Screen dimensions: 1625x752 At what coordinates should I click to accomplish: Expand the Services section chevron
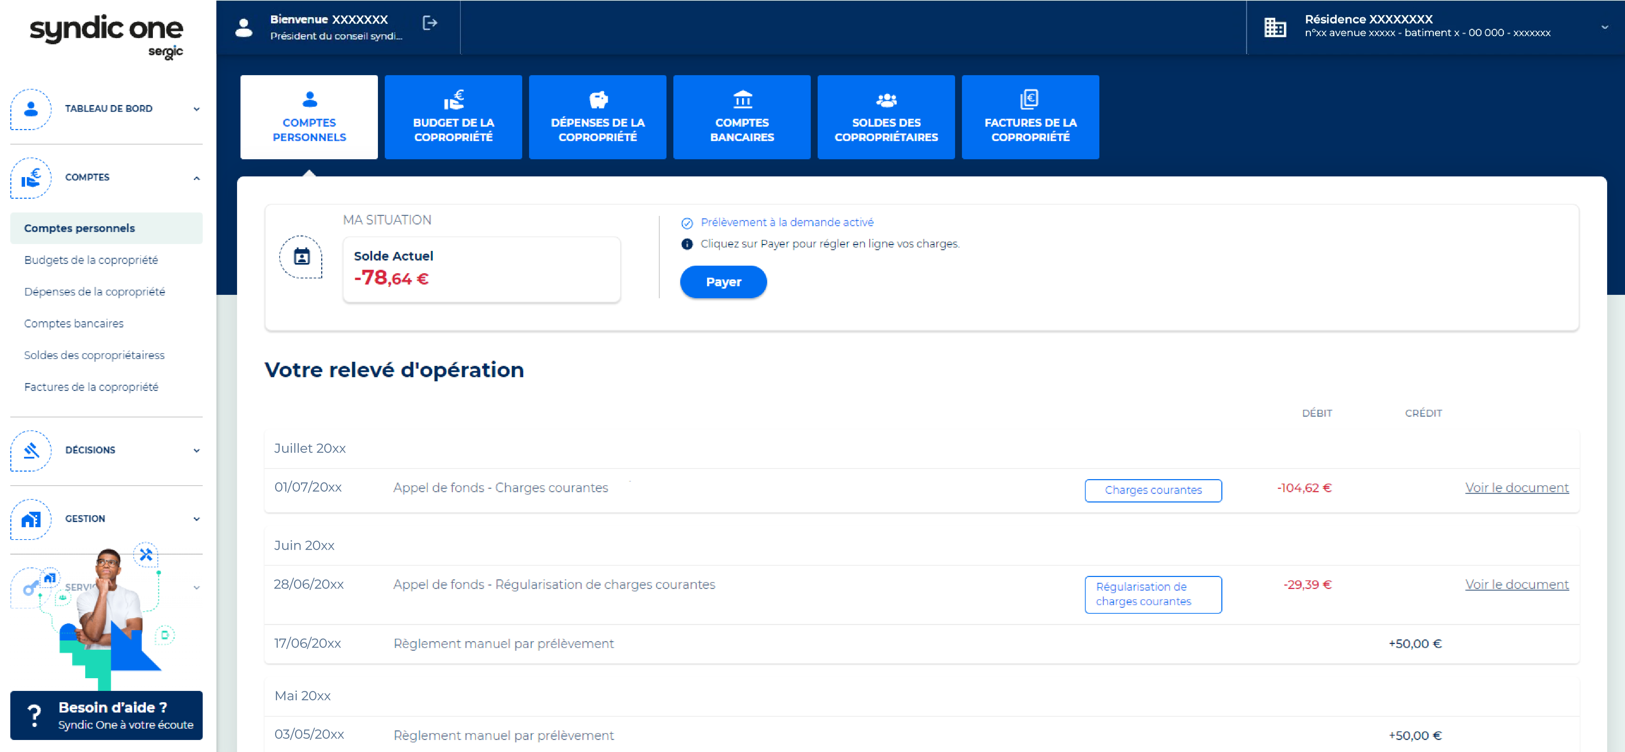click(196, 588)
